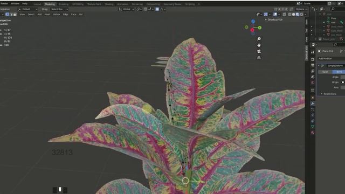Open the Options dropdown in header

point(301,9)
